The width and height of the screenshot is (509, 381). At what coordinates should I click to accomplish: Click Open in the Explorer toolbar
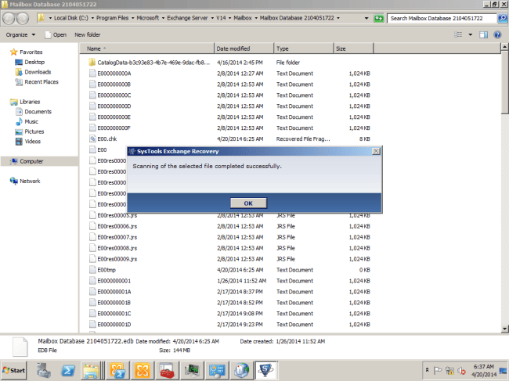click(56, 34)
